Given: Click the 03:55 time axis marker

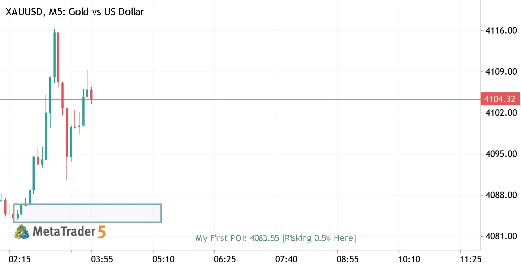Looking at the screenshot, I should coord(102,259).
